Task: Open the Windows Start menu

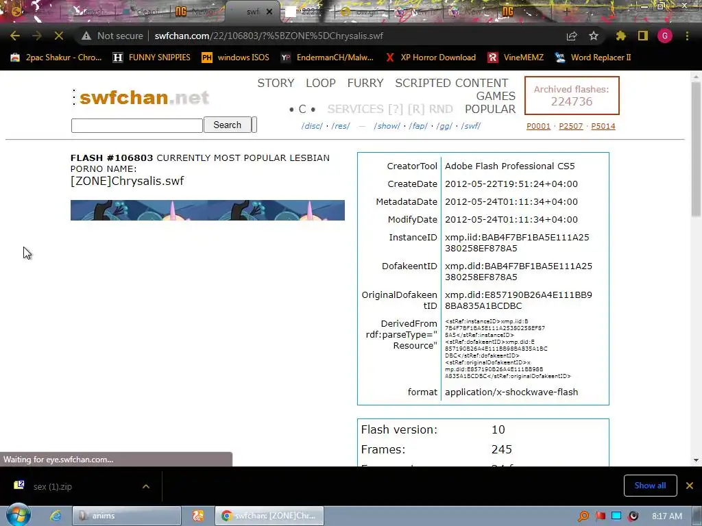Action: click(18, 516)
